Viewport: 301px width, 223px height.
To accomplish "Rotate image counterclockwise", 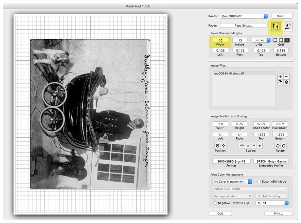I will tap(277, 146).
